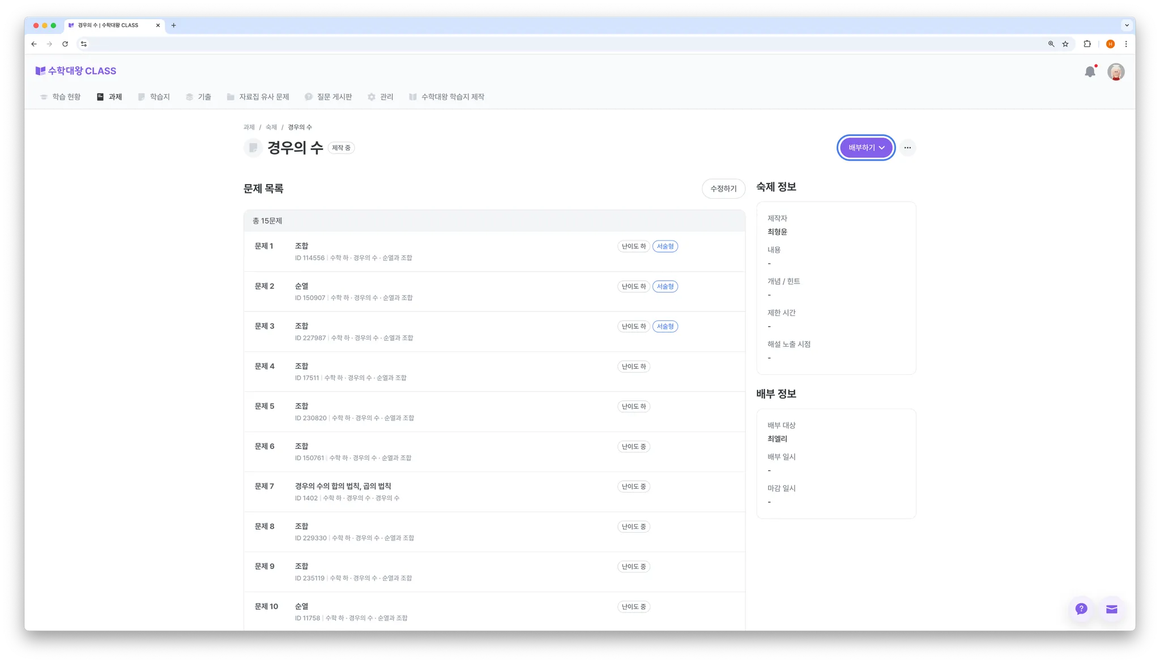Open the three-dot more options button

[x=907, y=148]
